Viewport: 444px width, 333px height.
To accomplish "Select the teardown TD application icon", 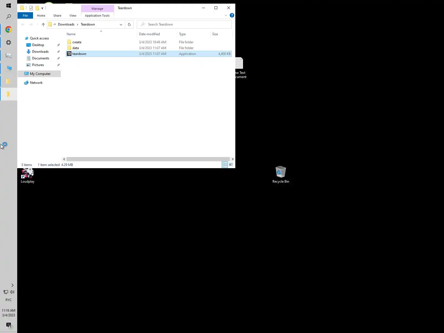I will click(x=69, y=54).
